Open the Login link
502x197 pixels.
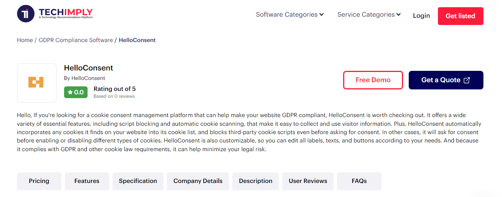click(x=421, y=16)
